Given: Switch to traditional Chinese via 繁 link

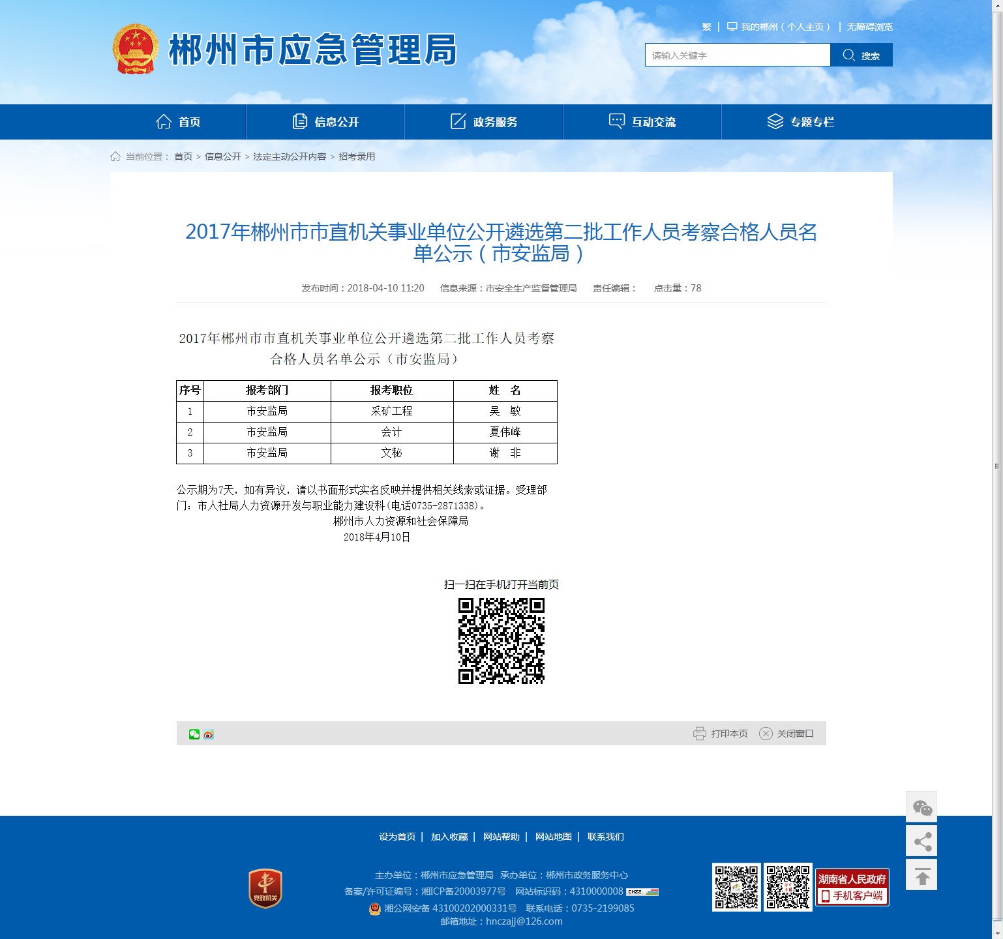Looking at the screenshot, I should tap(706, 27).
